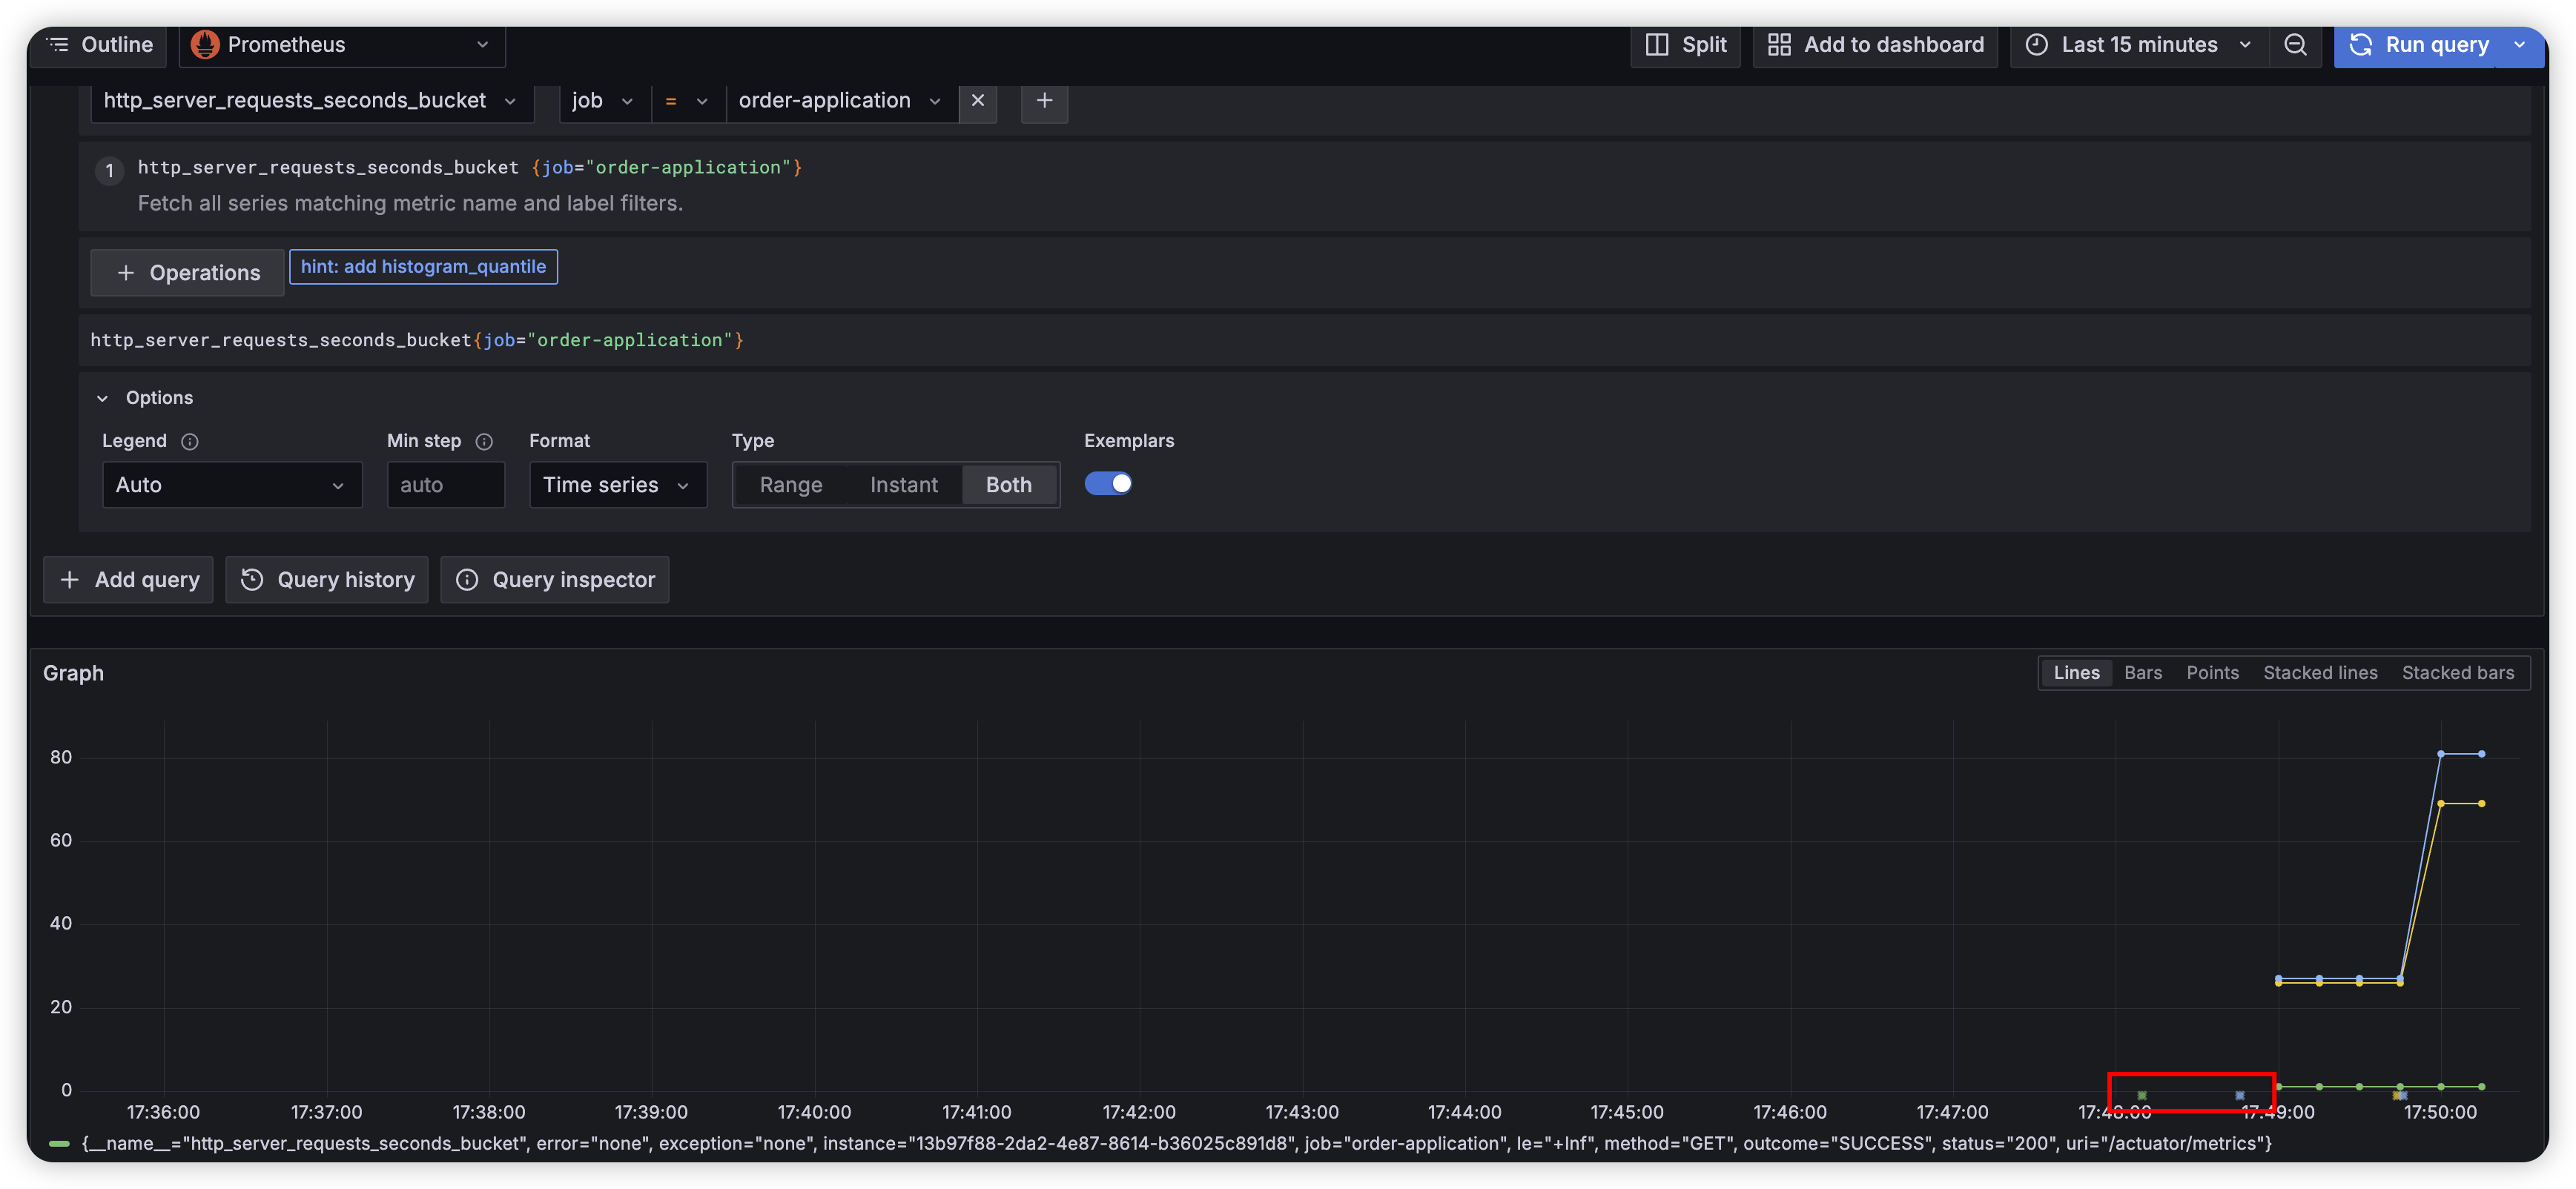This screenshot has height=1189, width=2576.
Task: Select the Range query type
Action: 790,485
